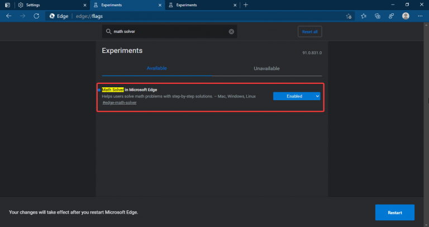Open Settings and more ellipsis menu
Viewport: 429px width, 227px height.
coord(420,16)
